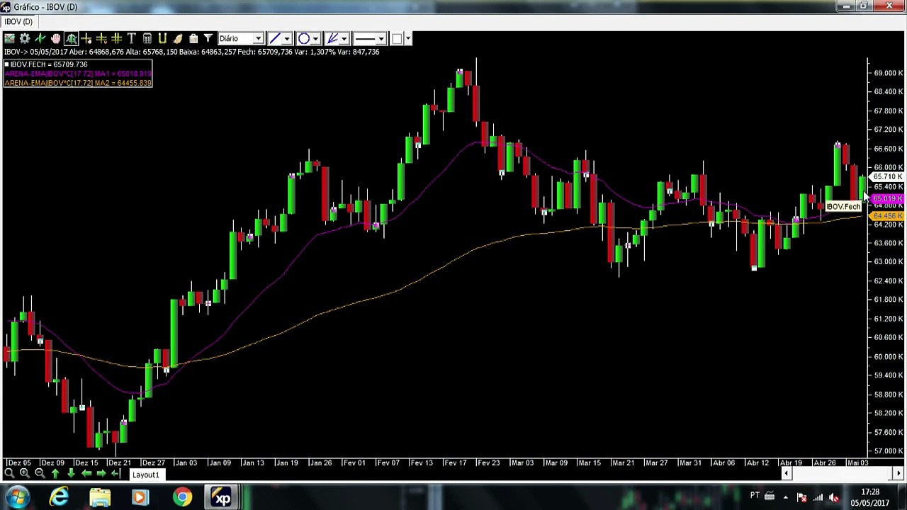The width and height of the screenshot is (907, 510).
Task: Click the magenta MA1 price marker on axis
Action: tap(887, 199)
